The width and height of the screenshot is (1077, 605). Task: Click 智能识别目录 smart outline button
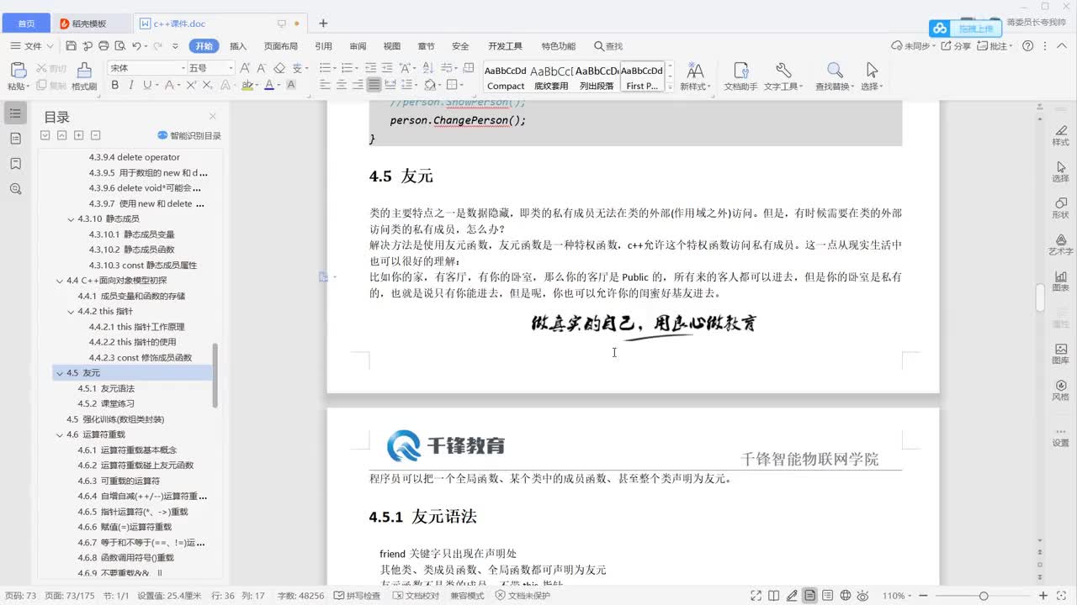pyautogui.click(x=189, y=135)
